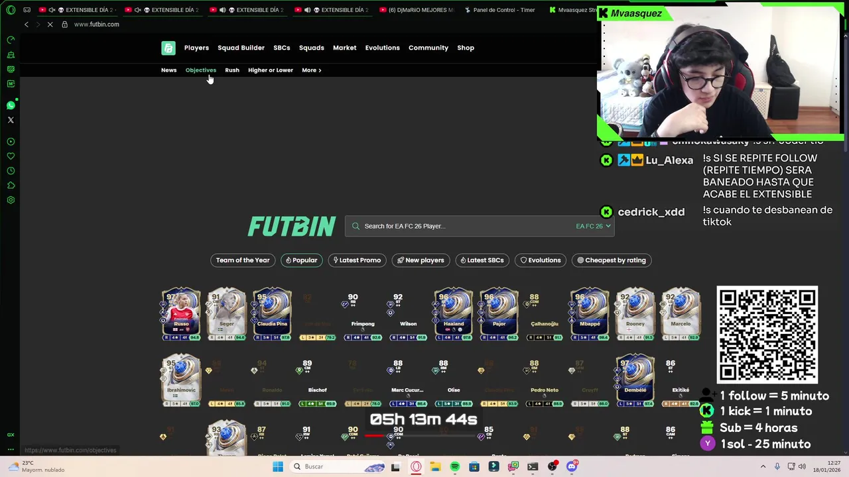Open Spotify from the taskbar

455,466
